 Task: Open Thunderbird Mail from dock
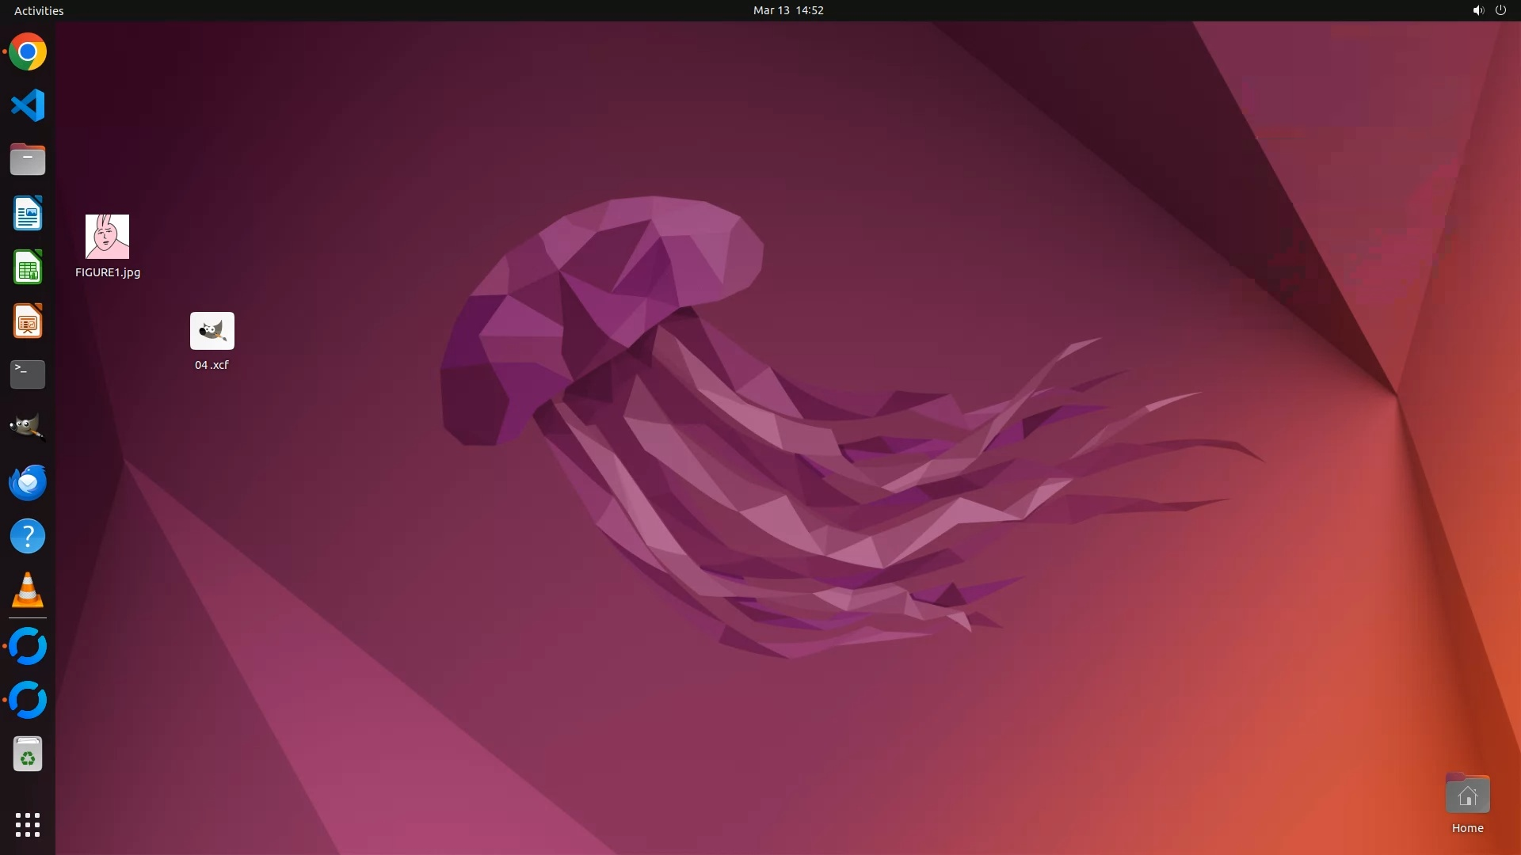28,482
